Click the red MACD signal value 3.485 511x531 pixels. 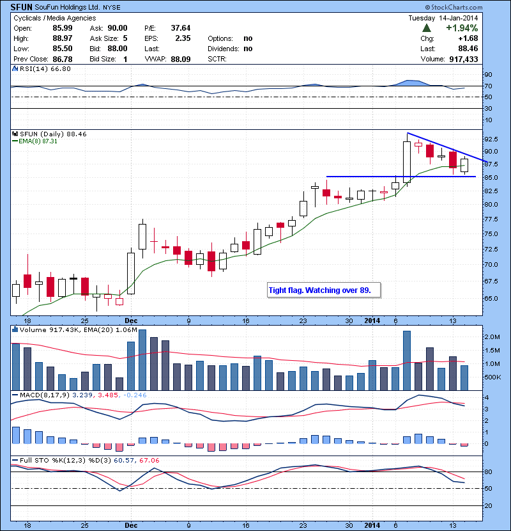(x=108, y=395)
